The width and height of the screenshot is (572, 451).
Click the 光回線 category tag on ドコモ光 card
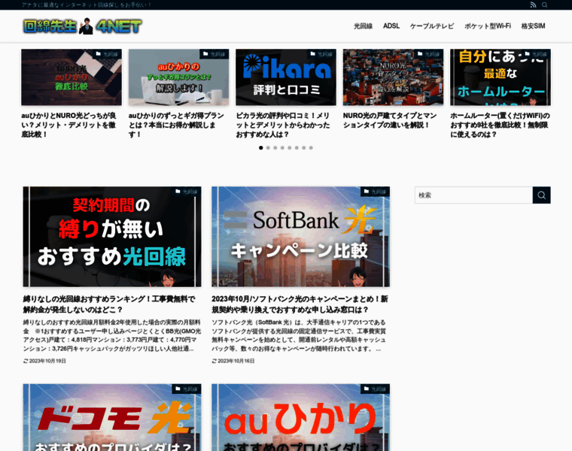[187, 389]
